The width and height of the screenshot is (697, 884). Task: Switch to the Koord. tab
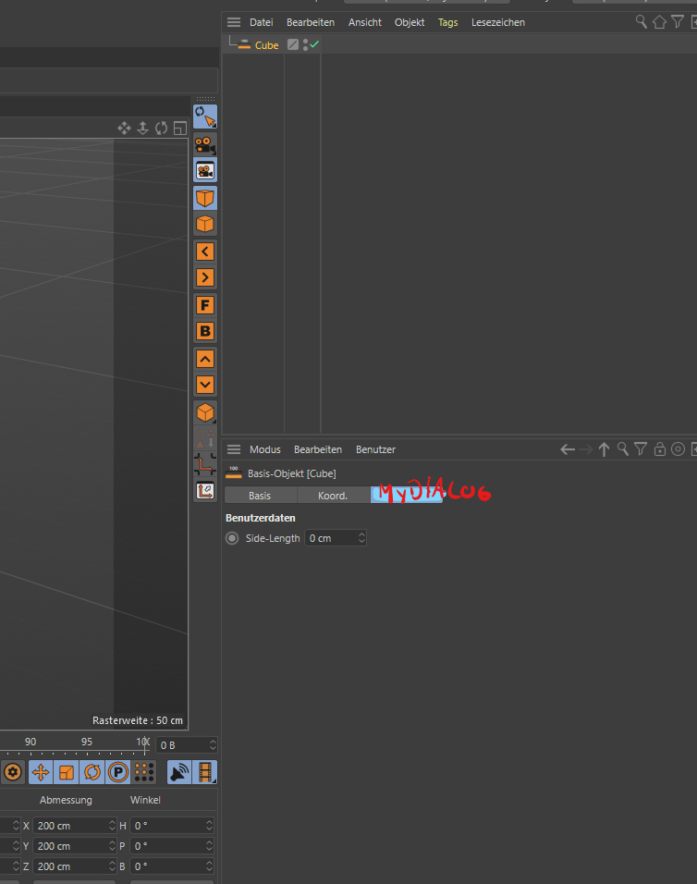(333, 496)
